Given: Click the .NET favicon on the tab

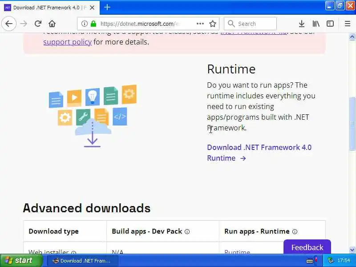Looking at the screenshot, I should (8, 8).
